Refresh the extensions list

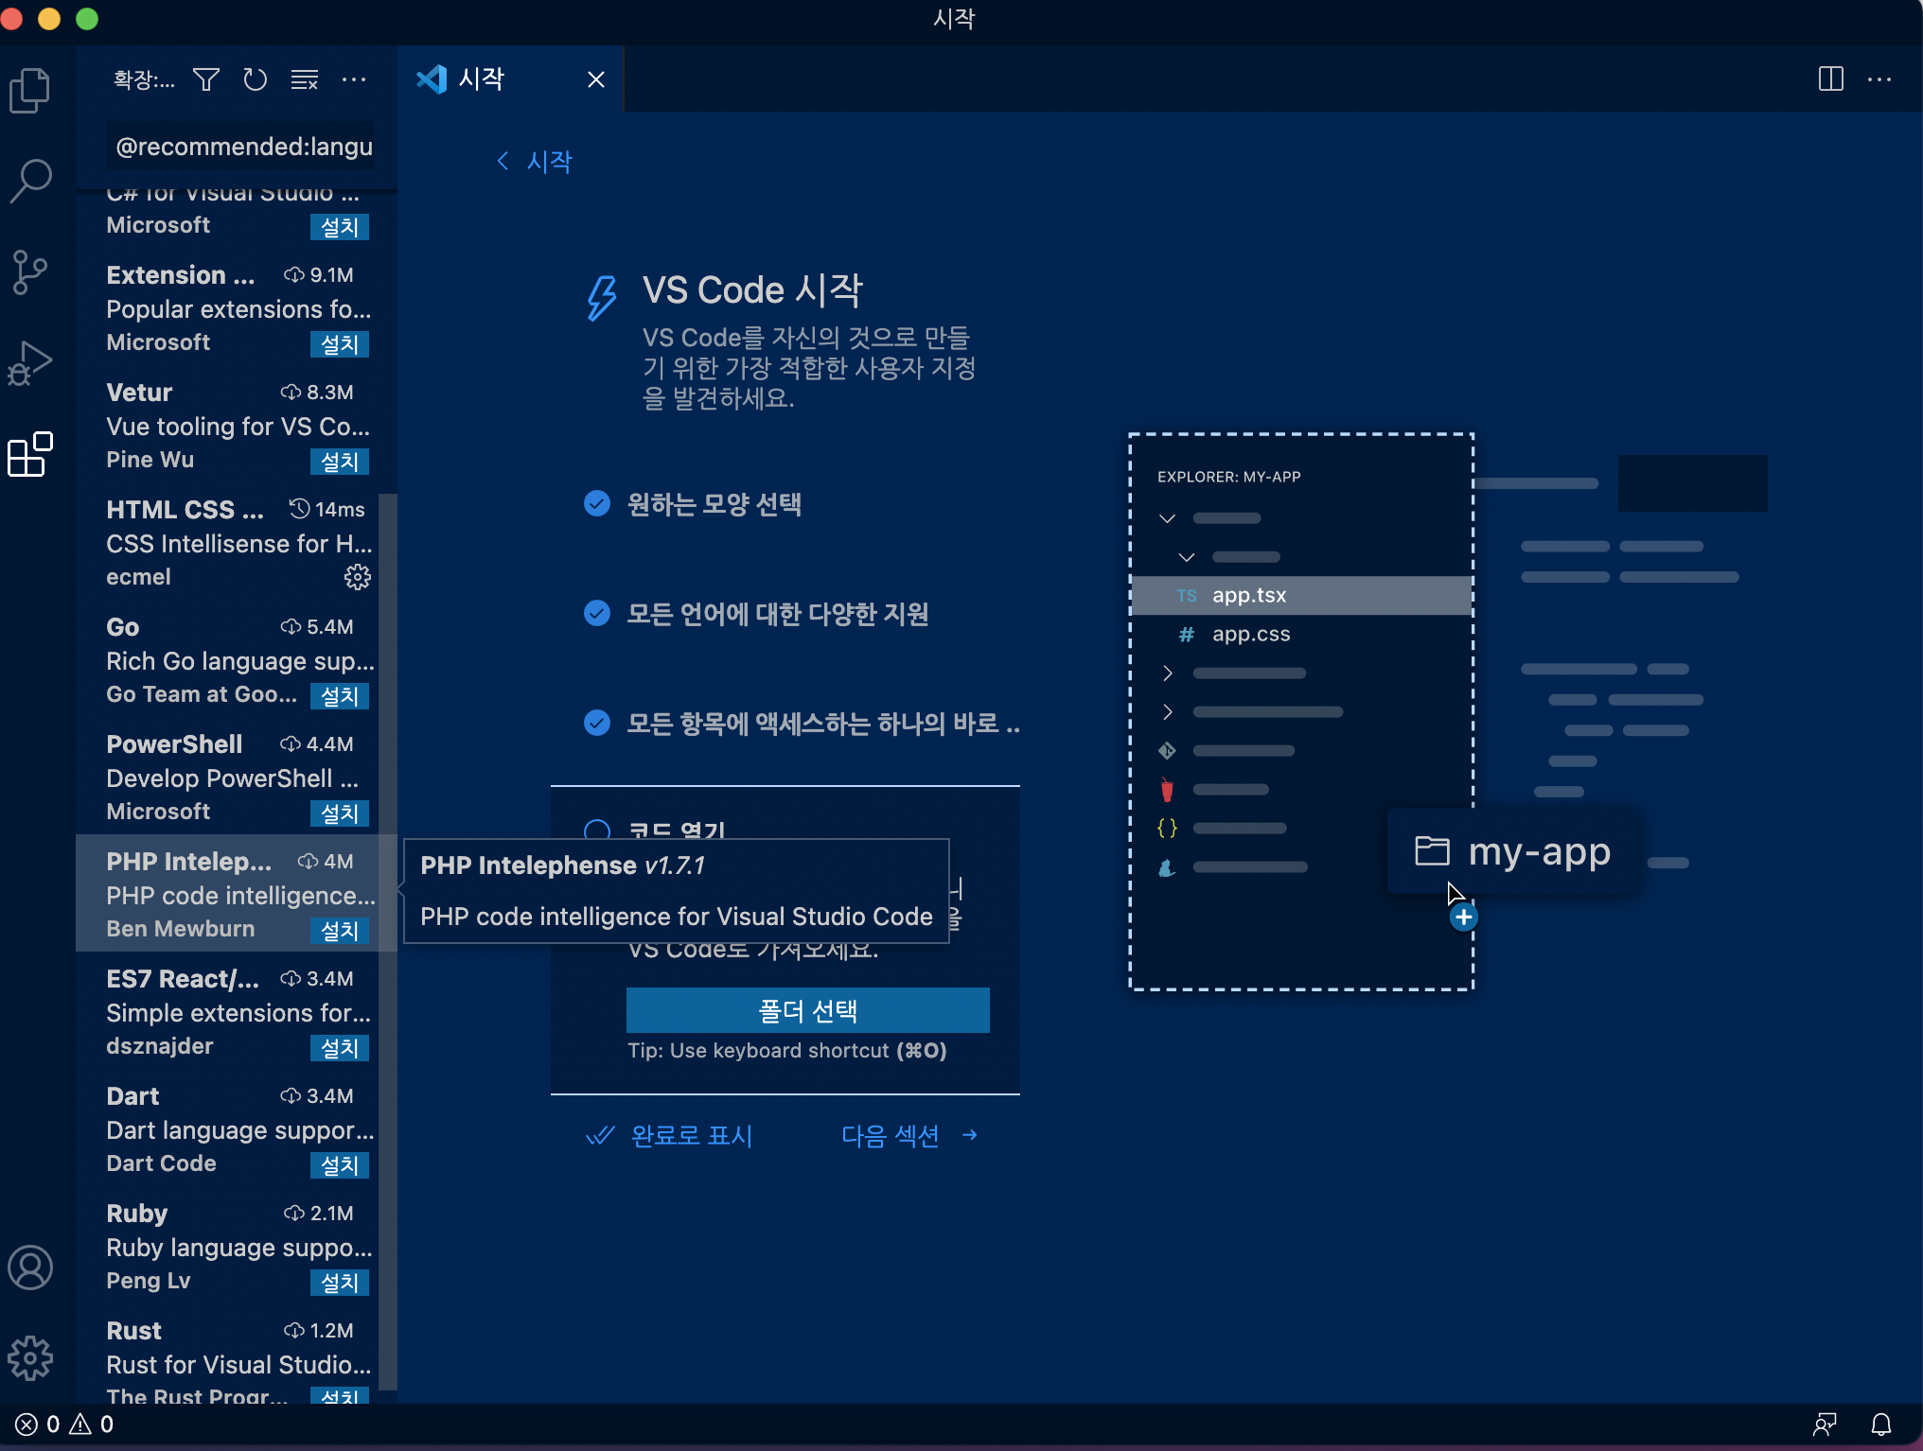[x=255, y=79]
